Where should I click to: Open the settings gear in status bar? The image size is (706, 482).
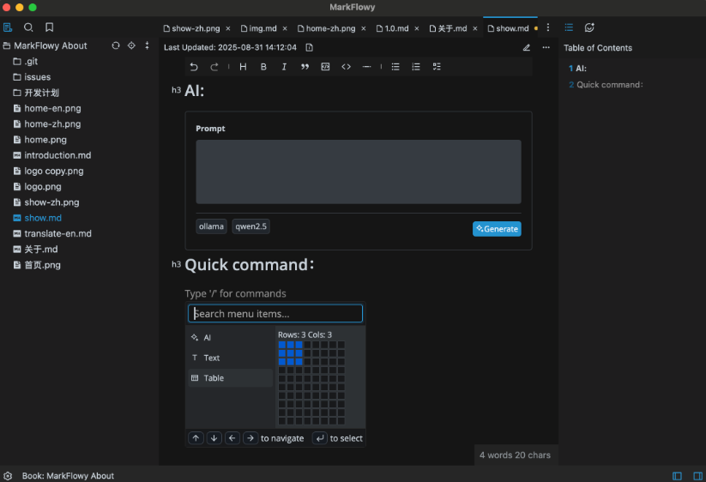8,475
